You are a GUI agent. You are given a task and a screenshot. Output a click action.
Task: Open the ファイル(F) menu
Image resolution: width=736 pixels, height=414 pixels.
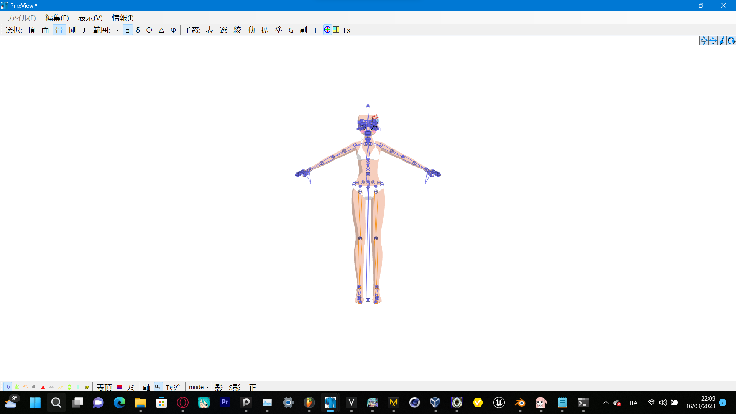21,18
